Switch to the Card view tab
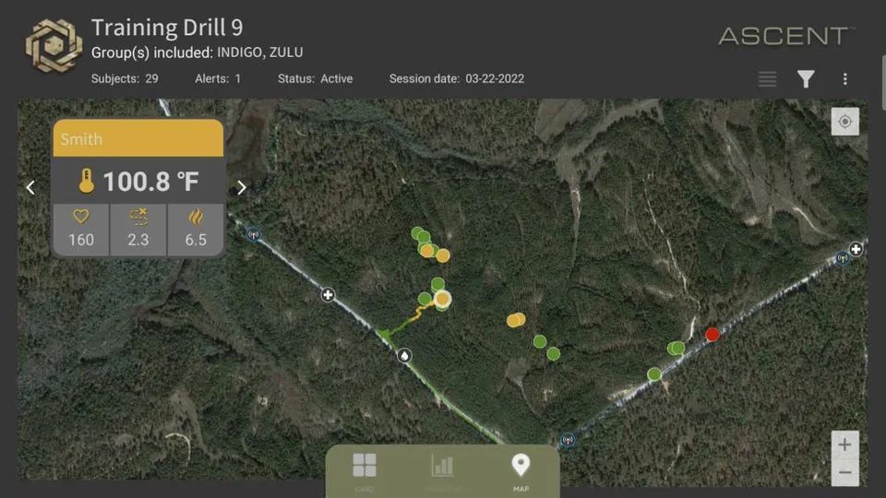Image resolution: width=886 pixels, height=498 pixels. (x=365, y=472)
